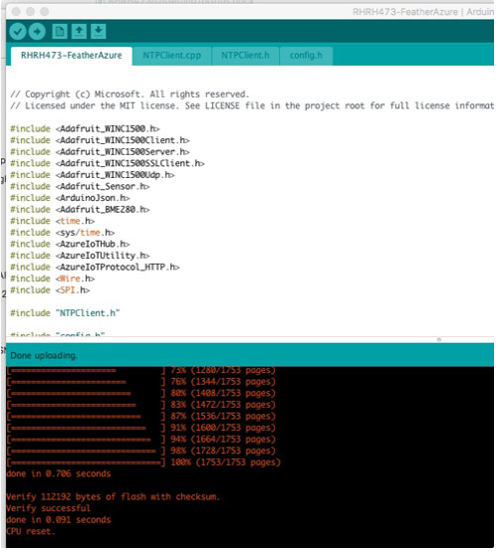This screenshot has width=498, height=552.
Task: Open the NTPClient.cpp tab
Action: pos(172,56)
